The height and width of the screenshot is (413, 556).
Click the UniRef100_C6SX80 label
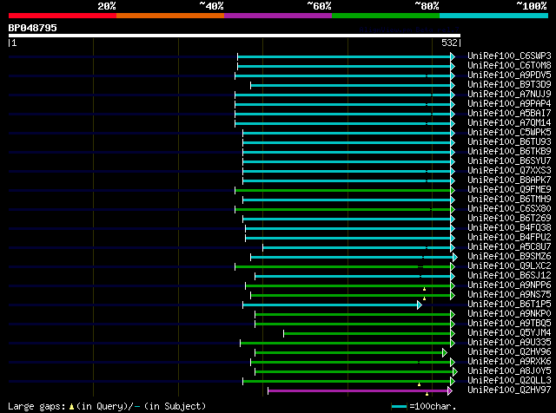tap(509, 209)
